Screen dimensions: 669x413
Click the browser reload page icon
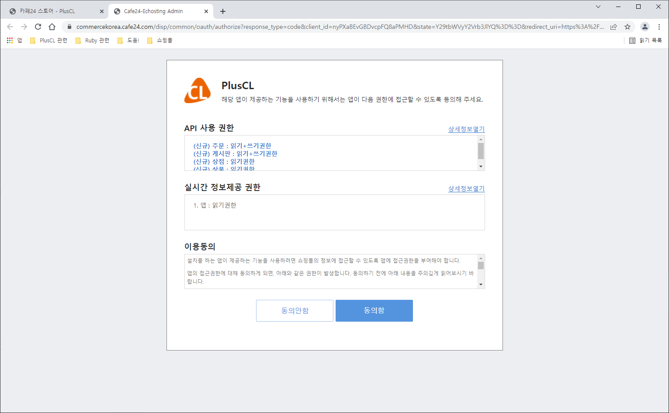(38, 27)
